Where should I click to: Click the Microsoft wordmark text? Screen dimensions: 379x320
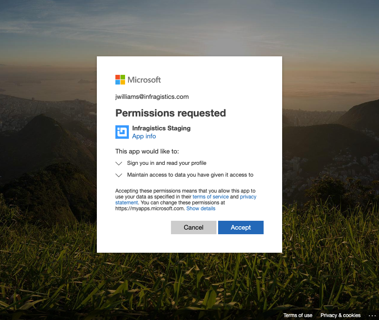click(x=144, y=79)
